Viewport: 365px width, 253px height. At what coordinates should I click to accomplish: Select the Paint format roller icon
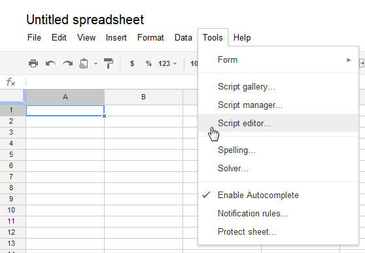click(x=109, y=63)
